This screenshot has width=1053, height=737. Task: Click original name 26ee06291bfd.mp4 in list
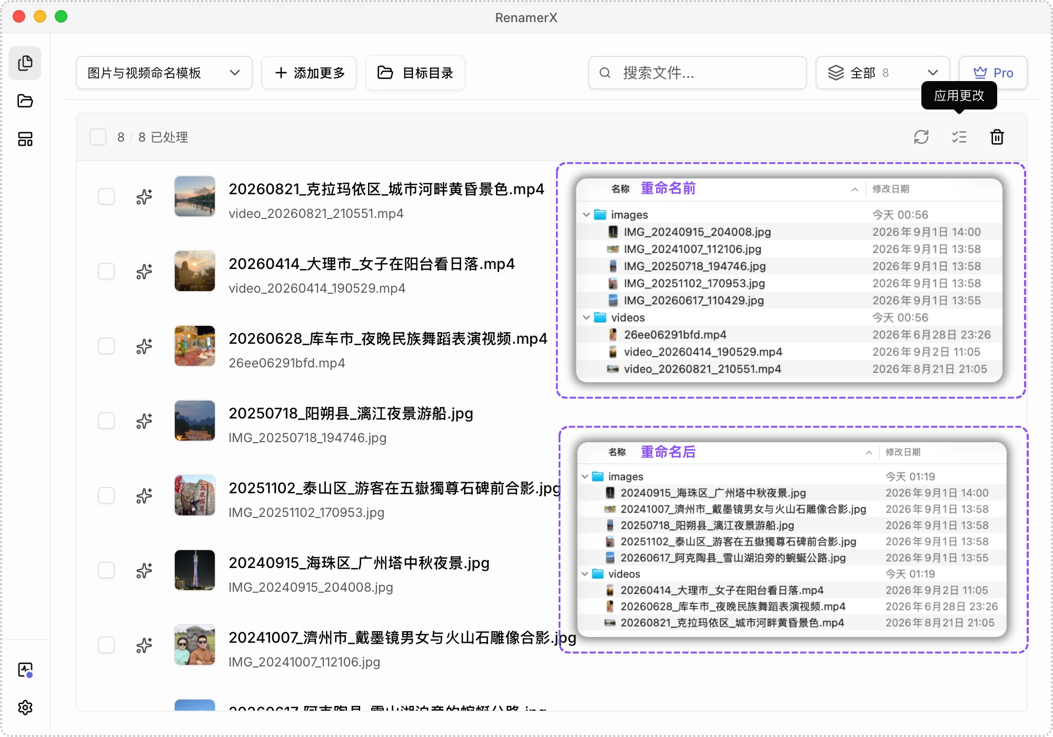287,363
